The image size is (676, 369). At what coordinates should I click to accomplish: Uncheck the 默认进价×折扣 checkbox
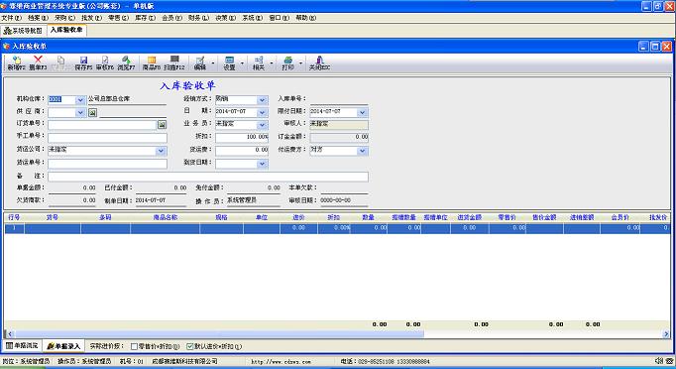coord(189,346)
